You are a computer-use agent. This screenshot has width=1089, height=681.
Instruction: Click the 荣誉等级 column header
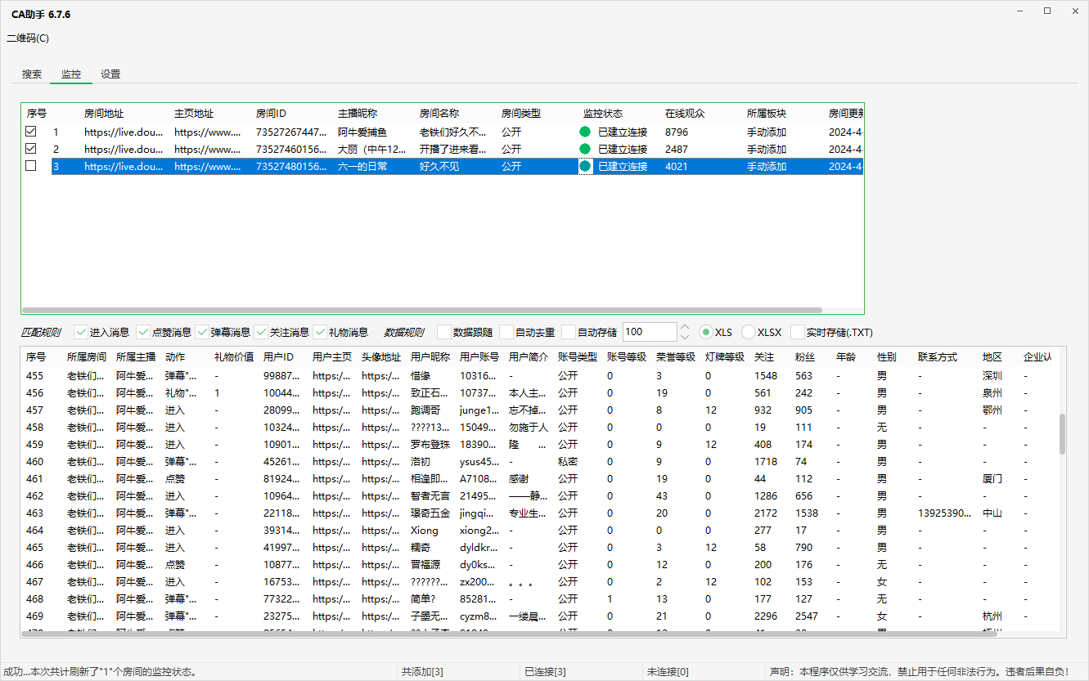[x=676, y=357]
